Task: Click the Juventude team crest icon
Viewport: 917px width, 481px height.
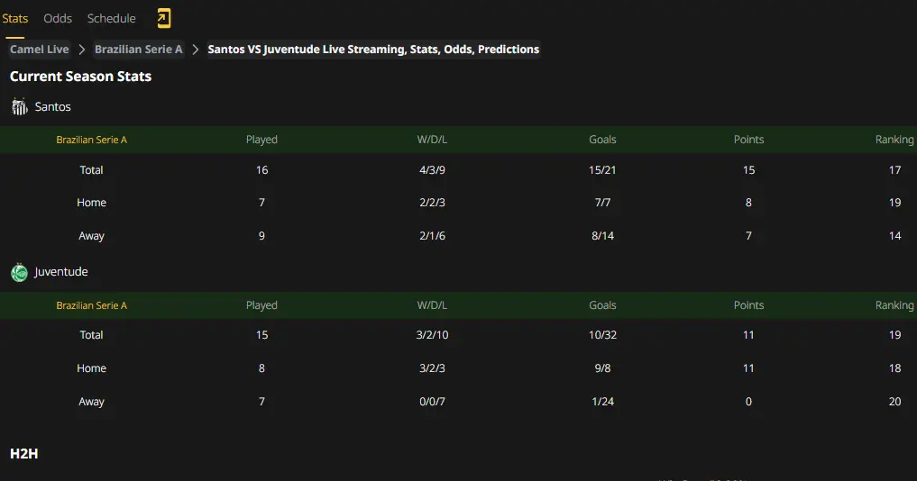Action: [19, 272]
